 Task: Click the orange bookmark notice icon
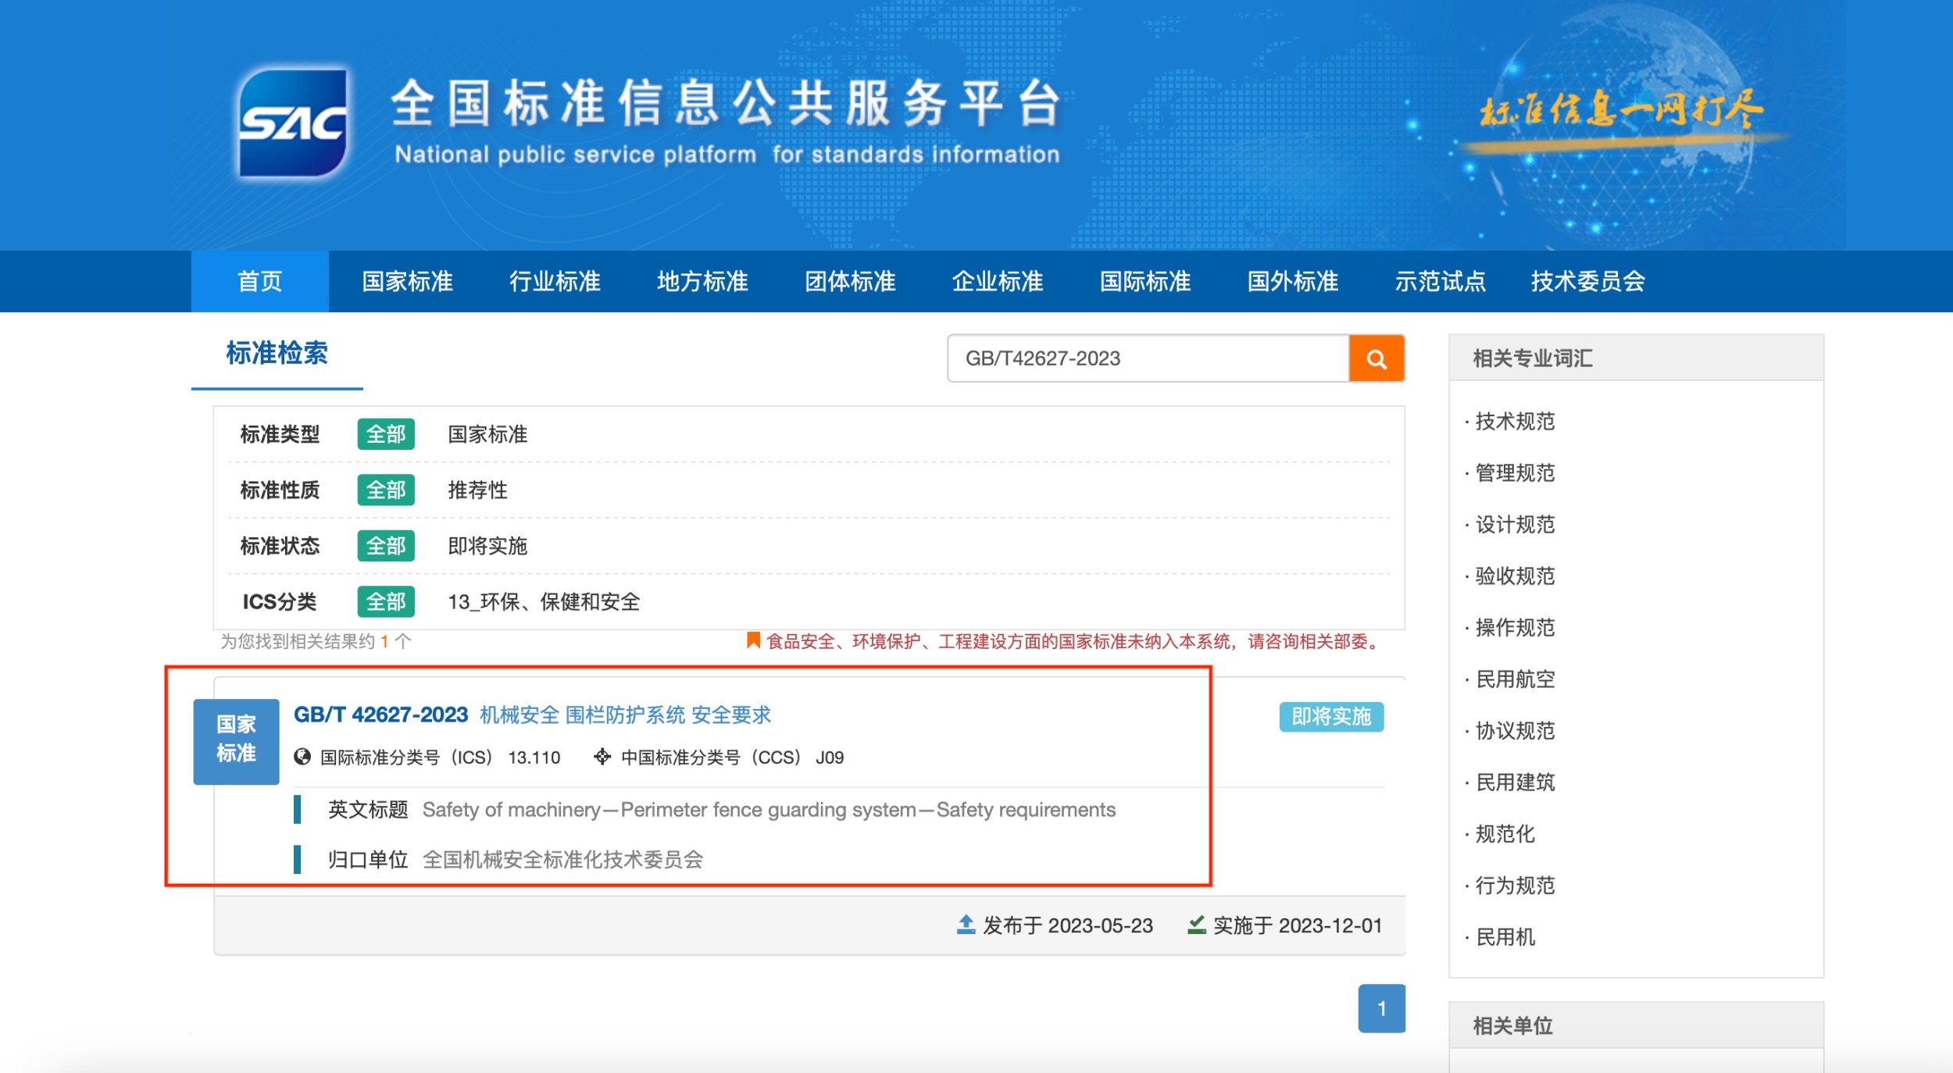753,641
